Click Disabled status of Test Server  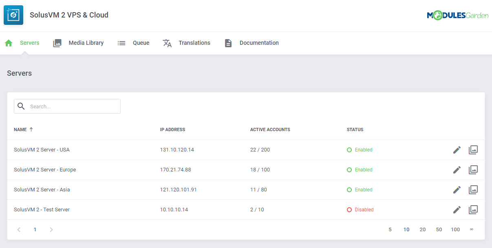point(360,210)
